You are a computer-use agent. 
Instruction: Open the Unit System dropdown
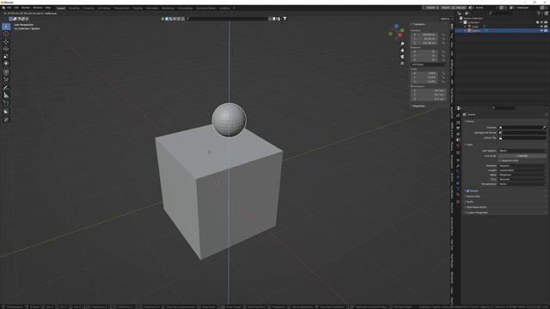click(x=522, y=151)
